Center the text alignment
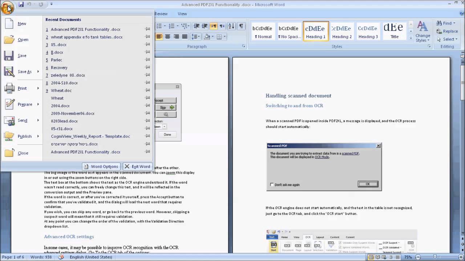The image size is (465, 261). 167,37
